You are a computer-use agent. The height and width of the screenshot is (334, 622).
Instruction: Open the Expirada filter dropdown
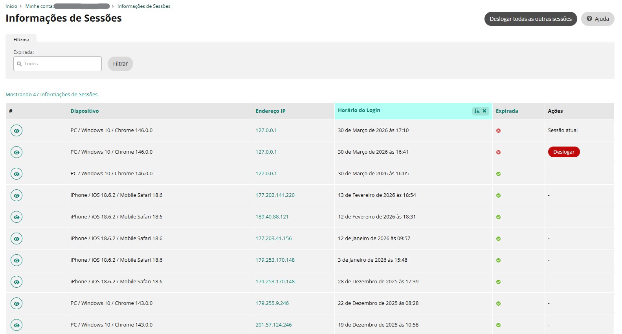coord(57,64)
